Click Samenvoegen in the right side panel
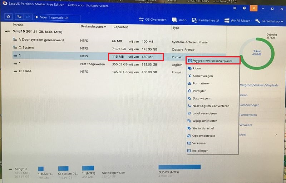Viewport: 286px width, 183px height. [x=249, y=105]
